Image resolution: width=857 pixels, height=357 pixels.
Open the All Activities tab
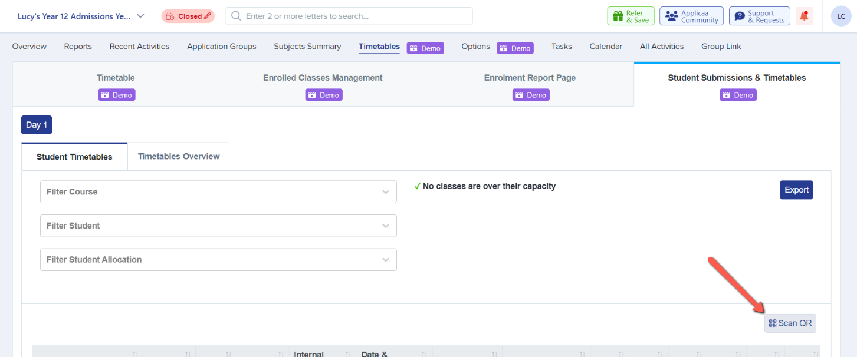pyautogui.click(x=662, y=47)
